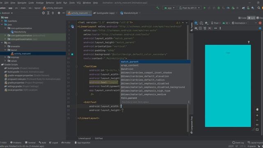Click the horizontal expand arrows icon
The height and width of the screenshot is (148, 263).
[215, 28]
